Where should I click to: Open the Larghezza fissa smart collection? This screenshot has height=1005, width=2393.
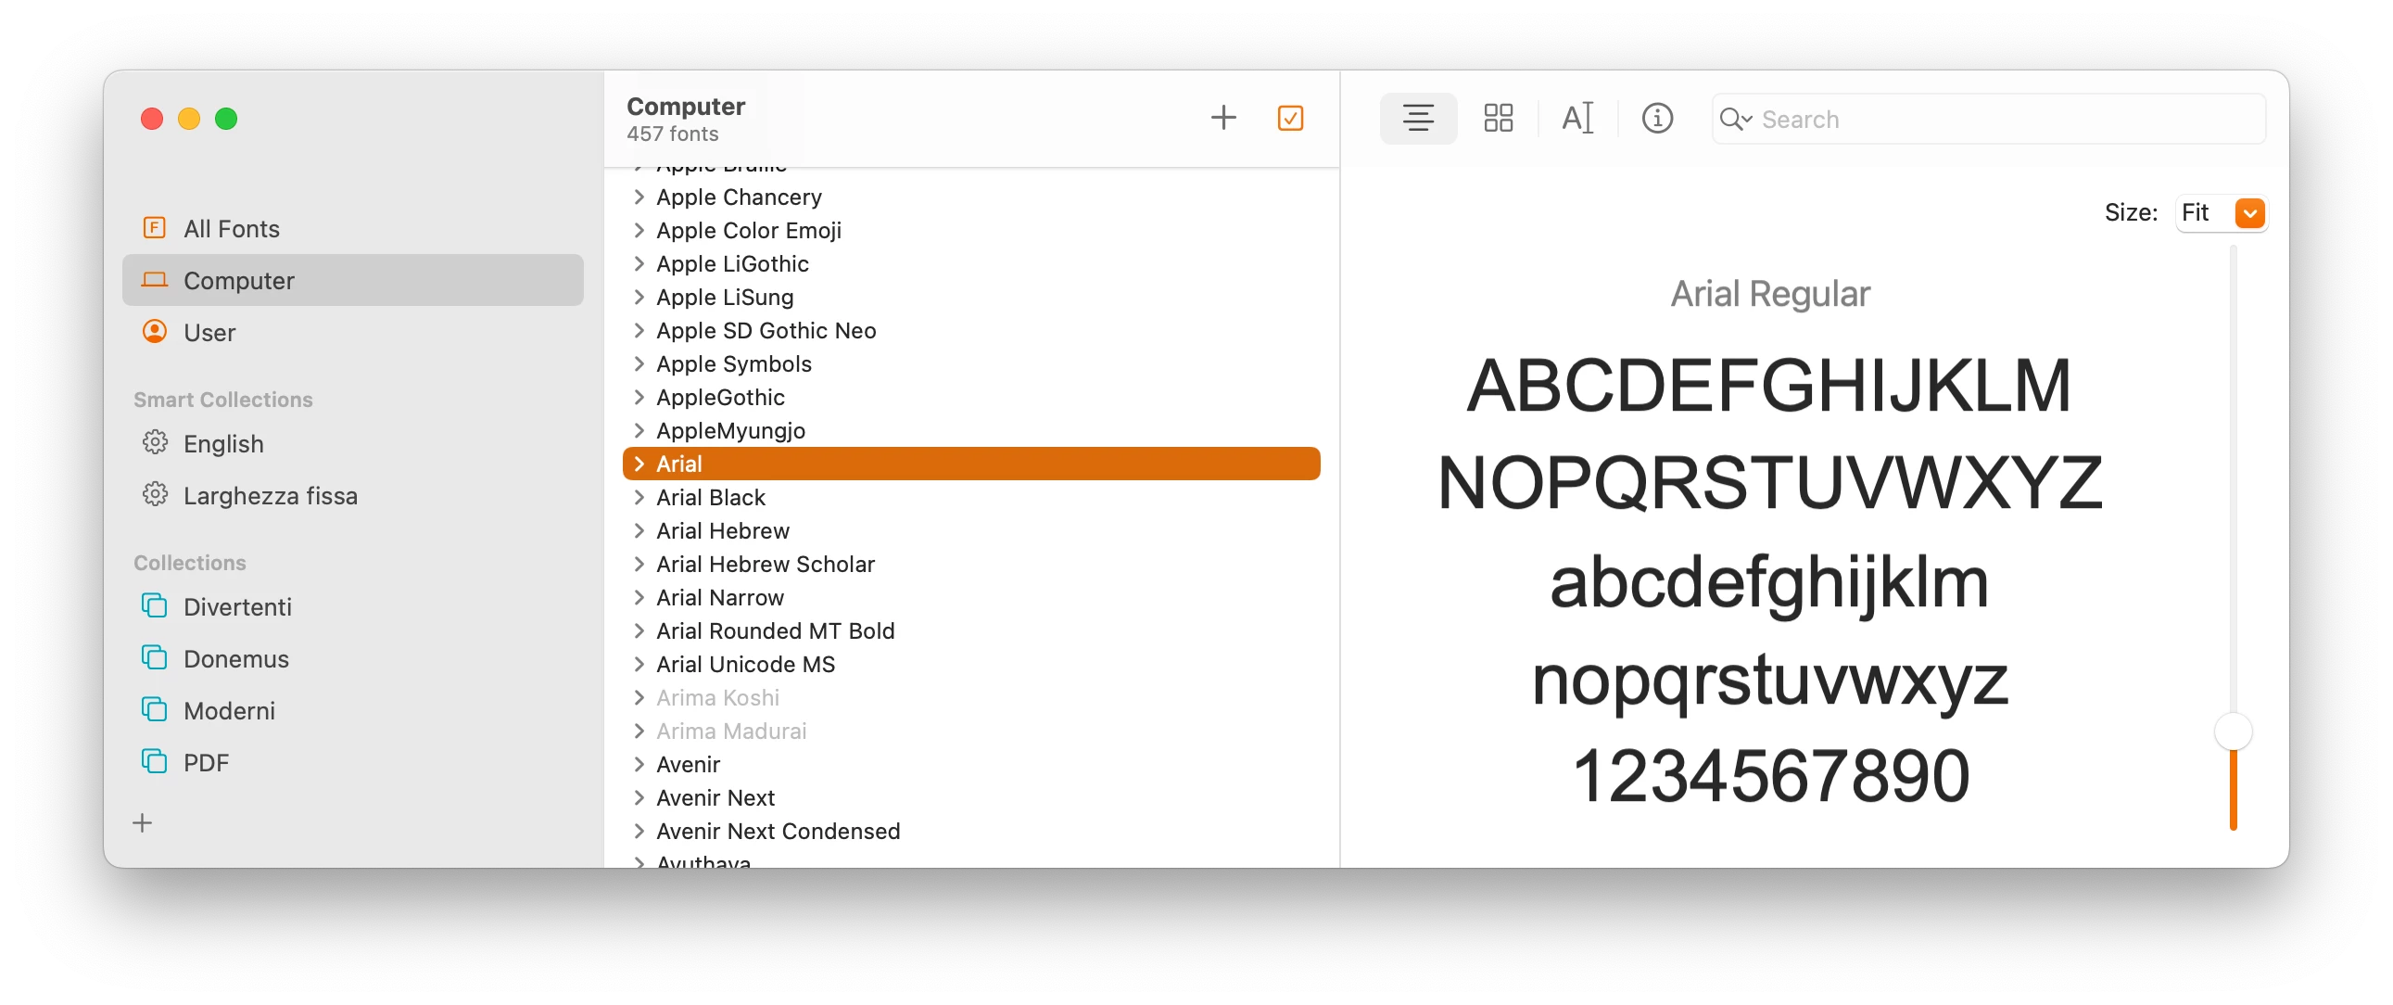[270, 496]
